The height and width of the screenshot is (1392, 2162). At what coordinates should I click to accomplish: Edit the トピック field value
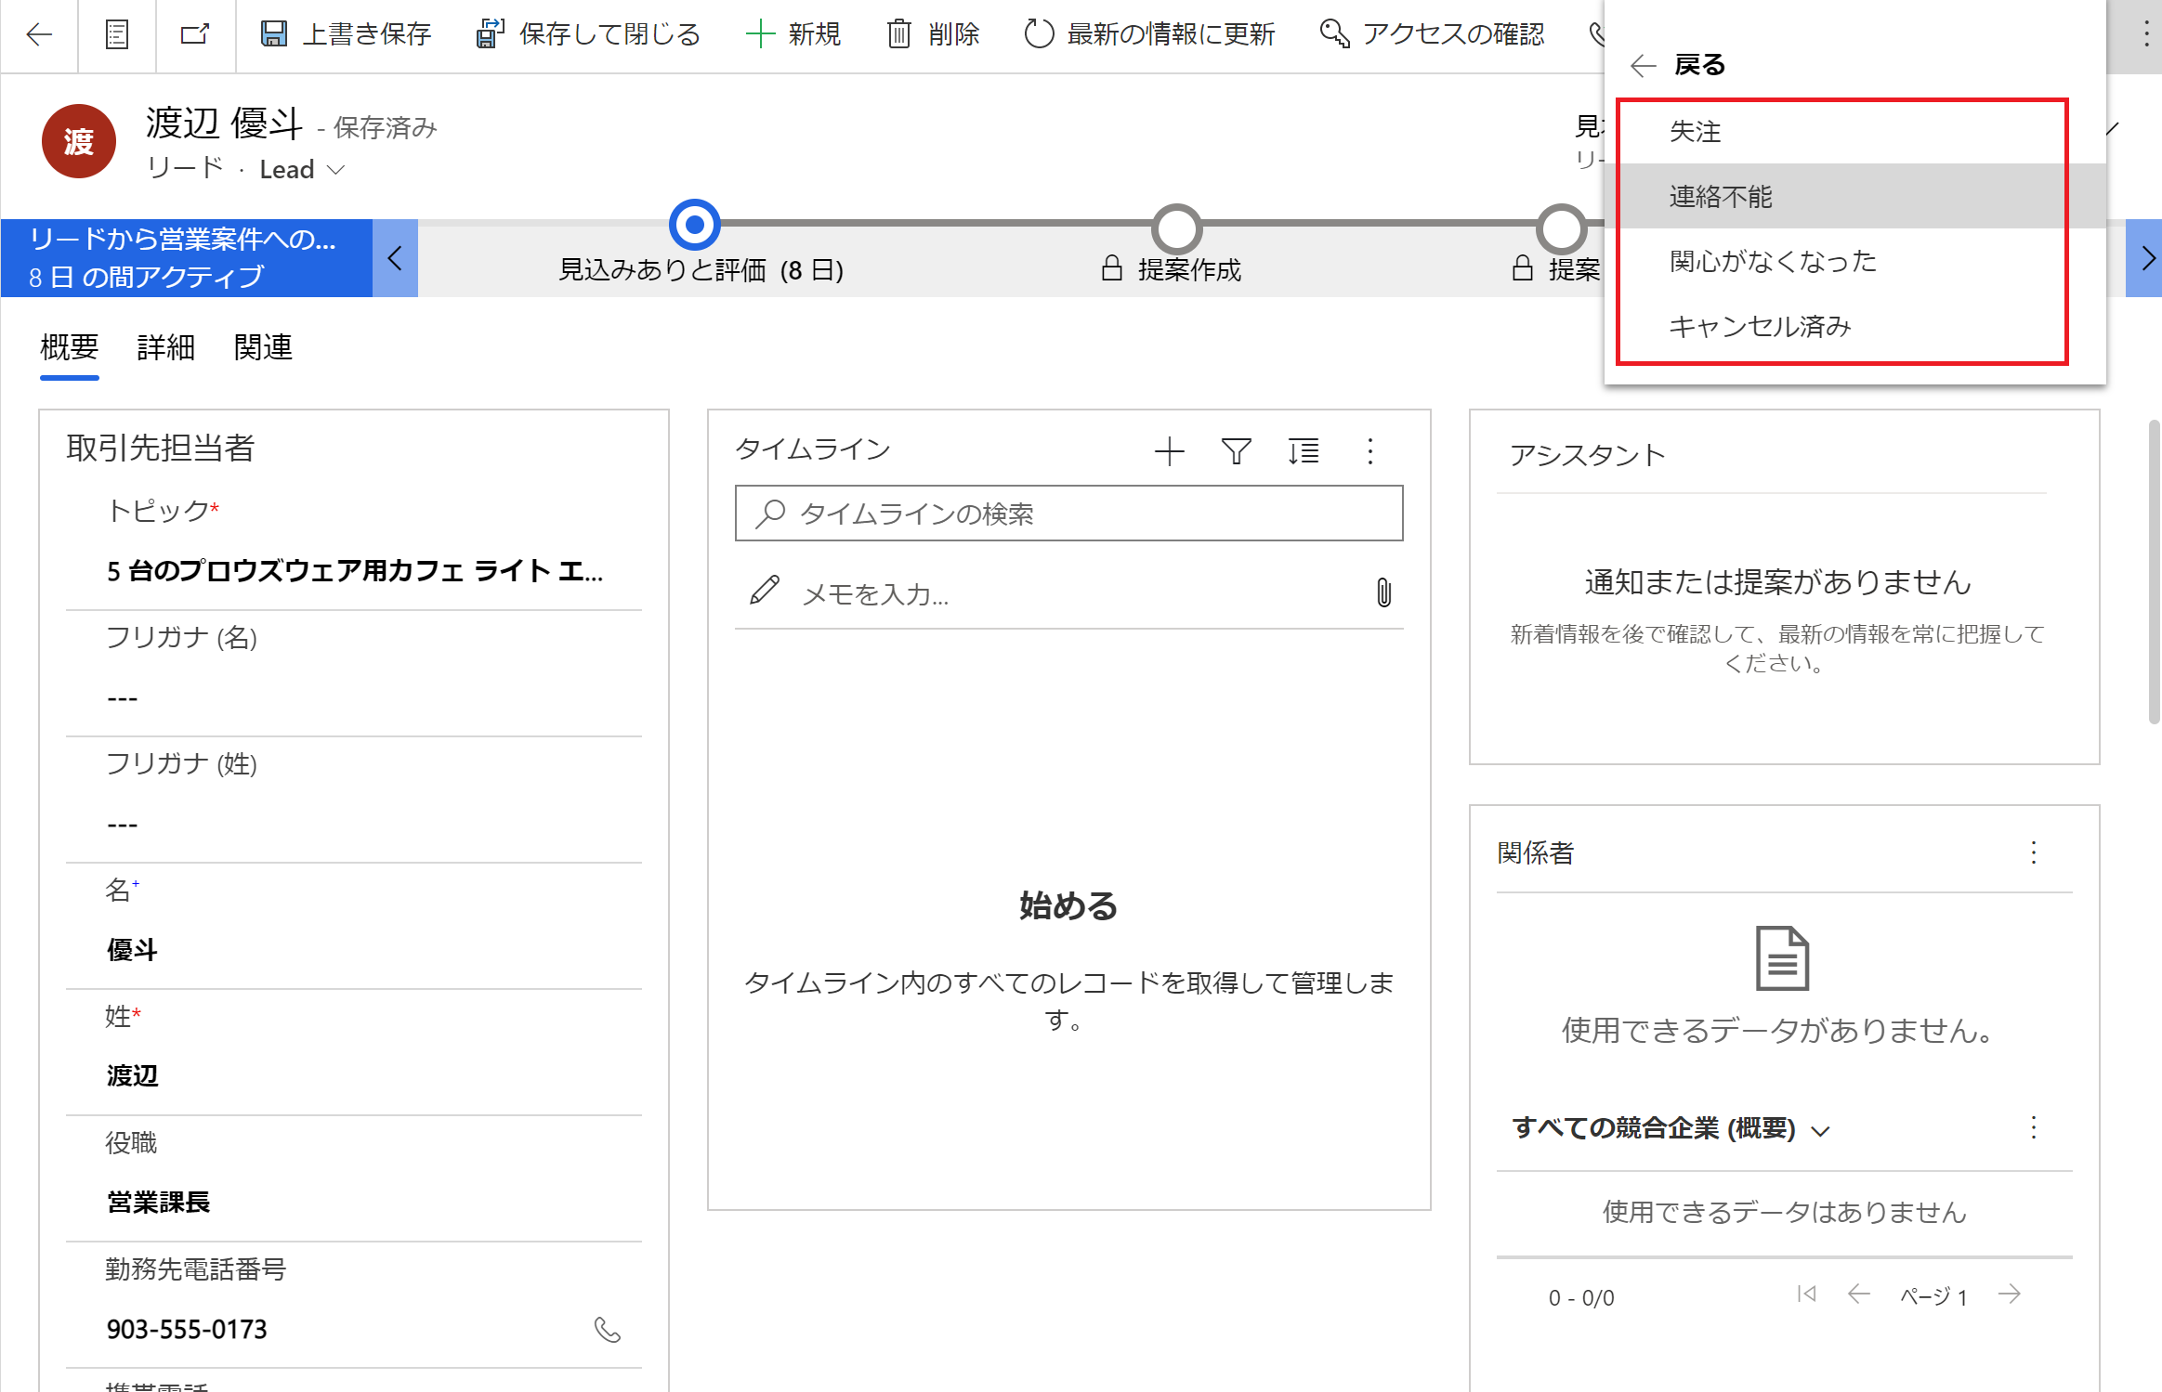tap(356, 571)
